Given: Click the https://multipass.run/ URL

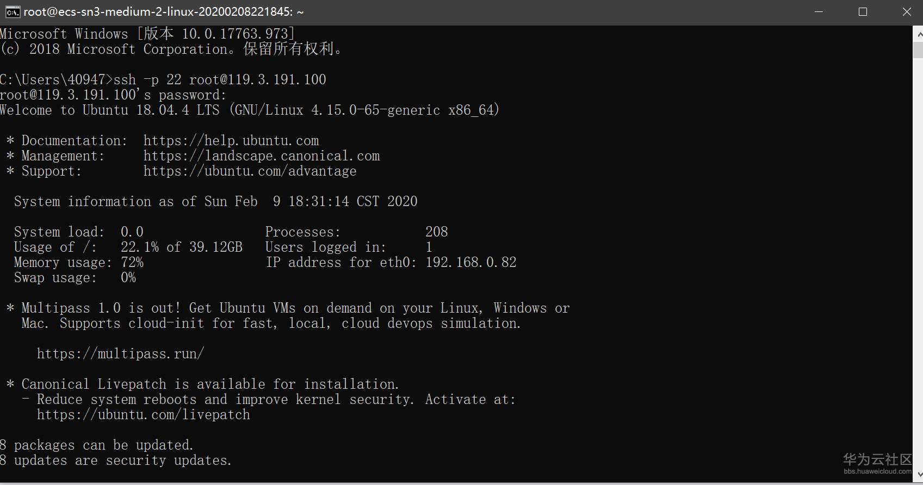Looking at the screenshot, I should 120,354.
